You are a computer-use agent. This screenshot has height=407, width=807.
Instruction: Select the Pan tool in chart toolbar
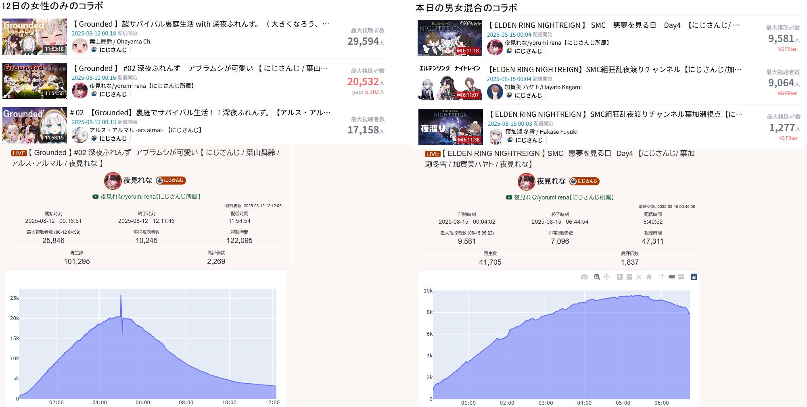607,277
